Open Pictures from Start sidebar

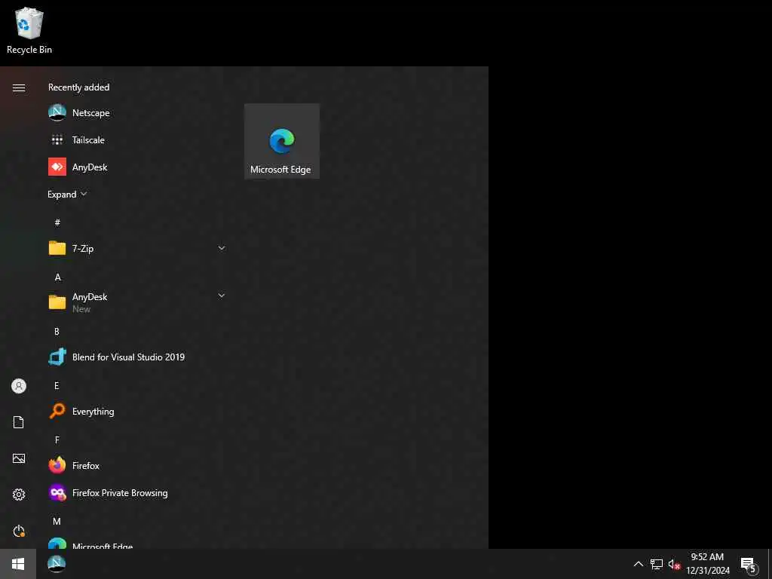pyautogui.click(x=19, y=458)
